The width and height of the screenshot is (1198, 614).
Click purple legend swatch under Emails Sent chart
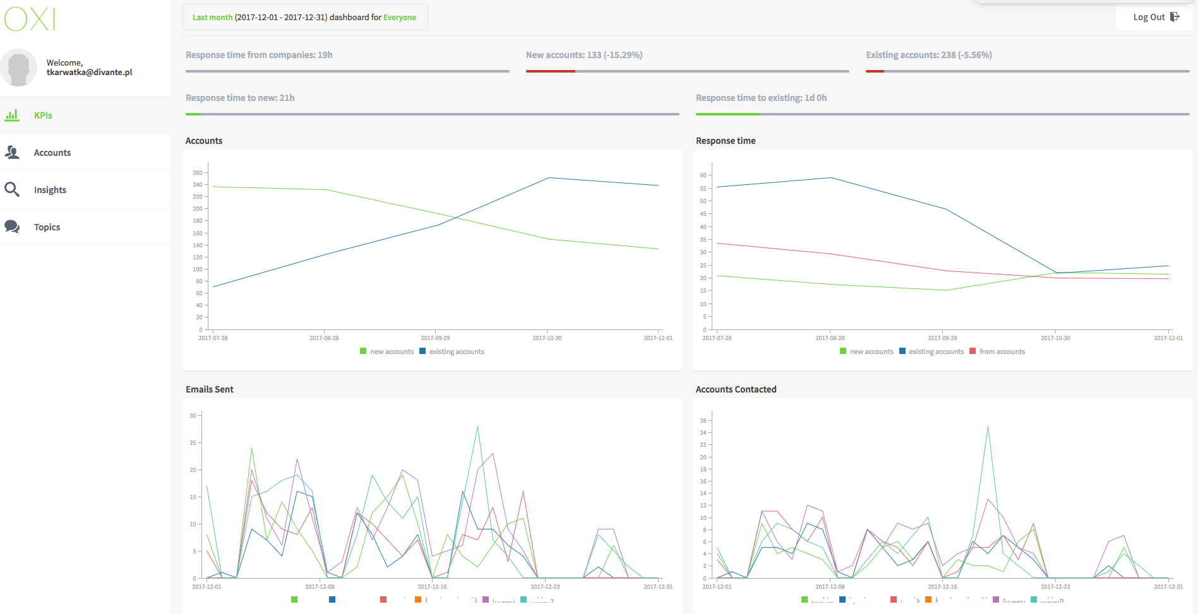tap(486, 599)
